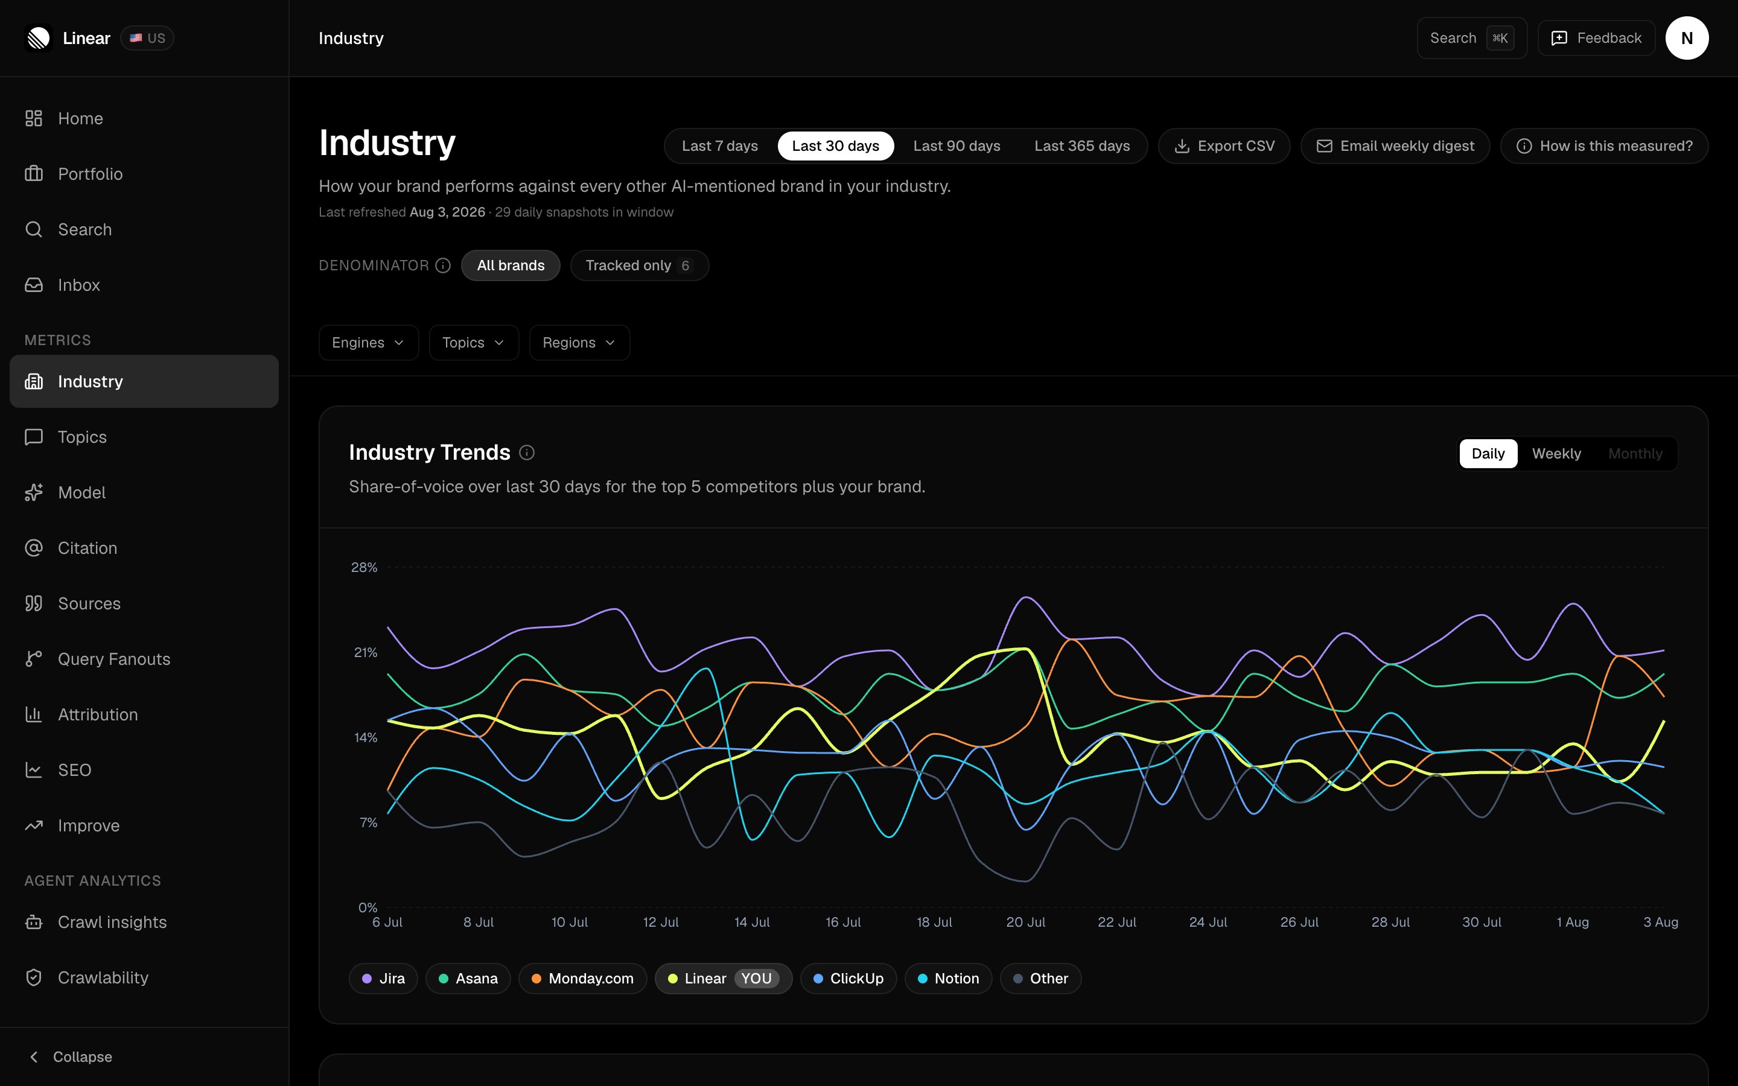This screenshot has width=1738, height=1086.
Task: Click the 20 Jul axis label
Action: (x=1025, y=922)
